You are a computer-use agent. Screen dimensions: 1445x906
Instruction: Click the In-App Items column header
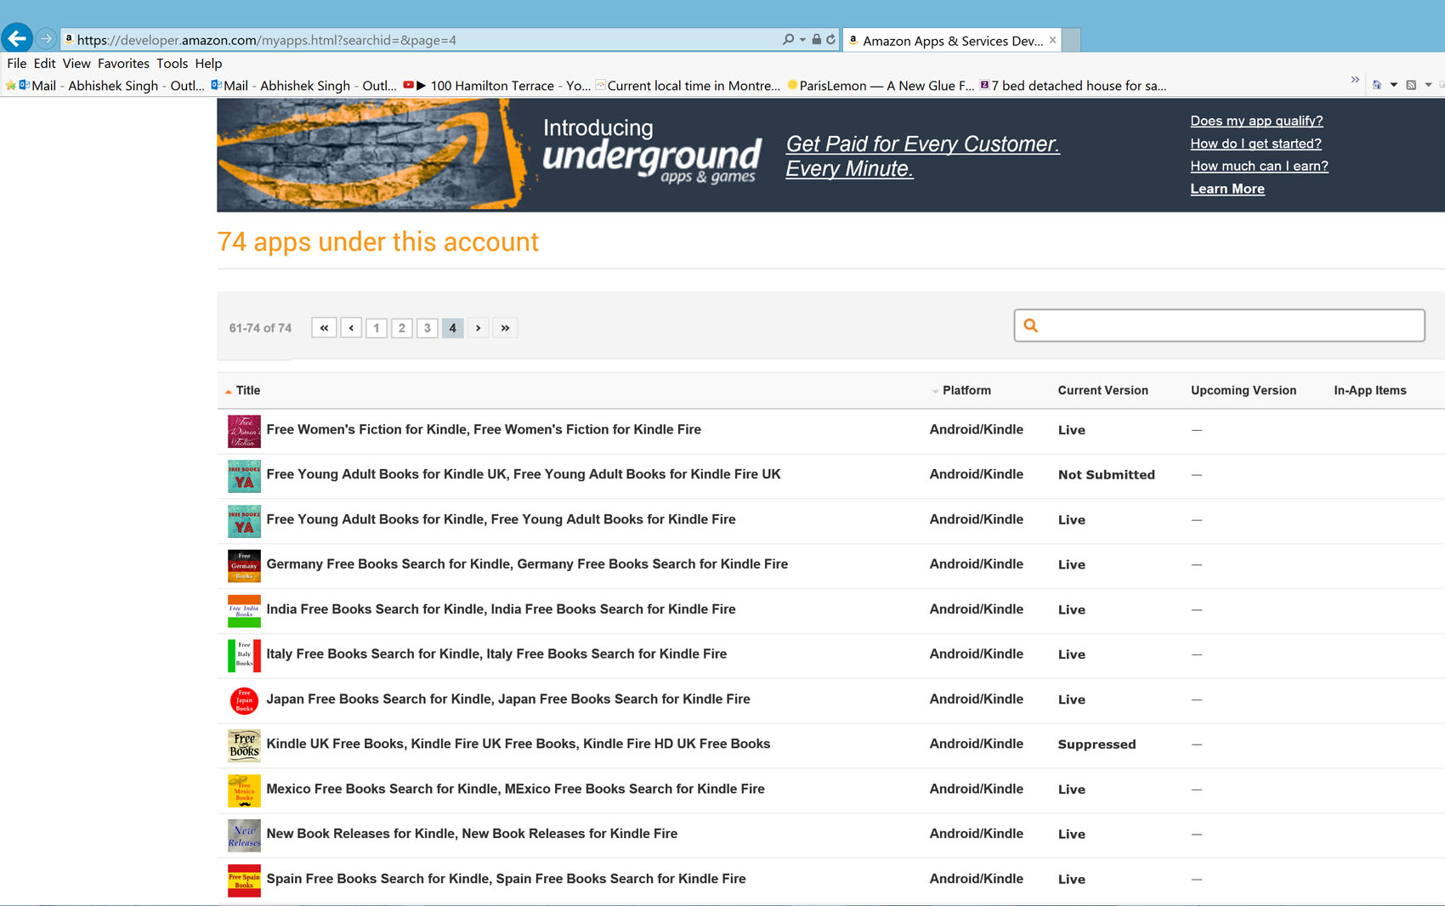[x=1369, y=390]
